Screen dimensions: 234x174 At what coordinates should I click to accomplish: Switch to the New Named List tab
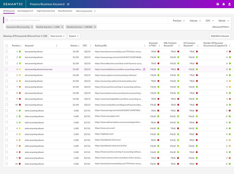65,11
